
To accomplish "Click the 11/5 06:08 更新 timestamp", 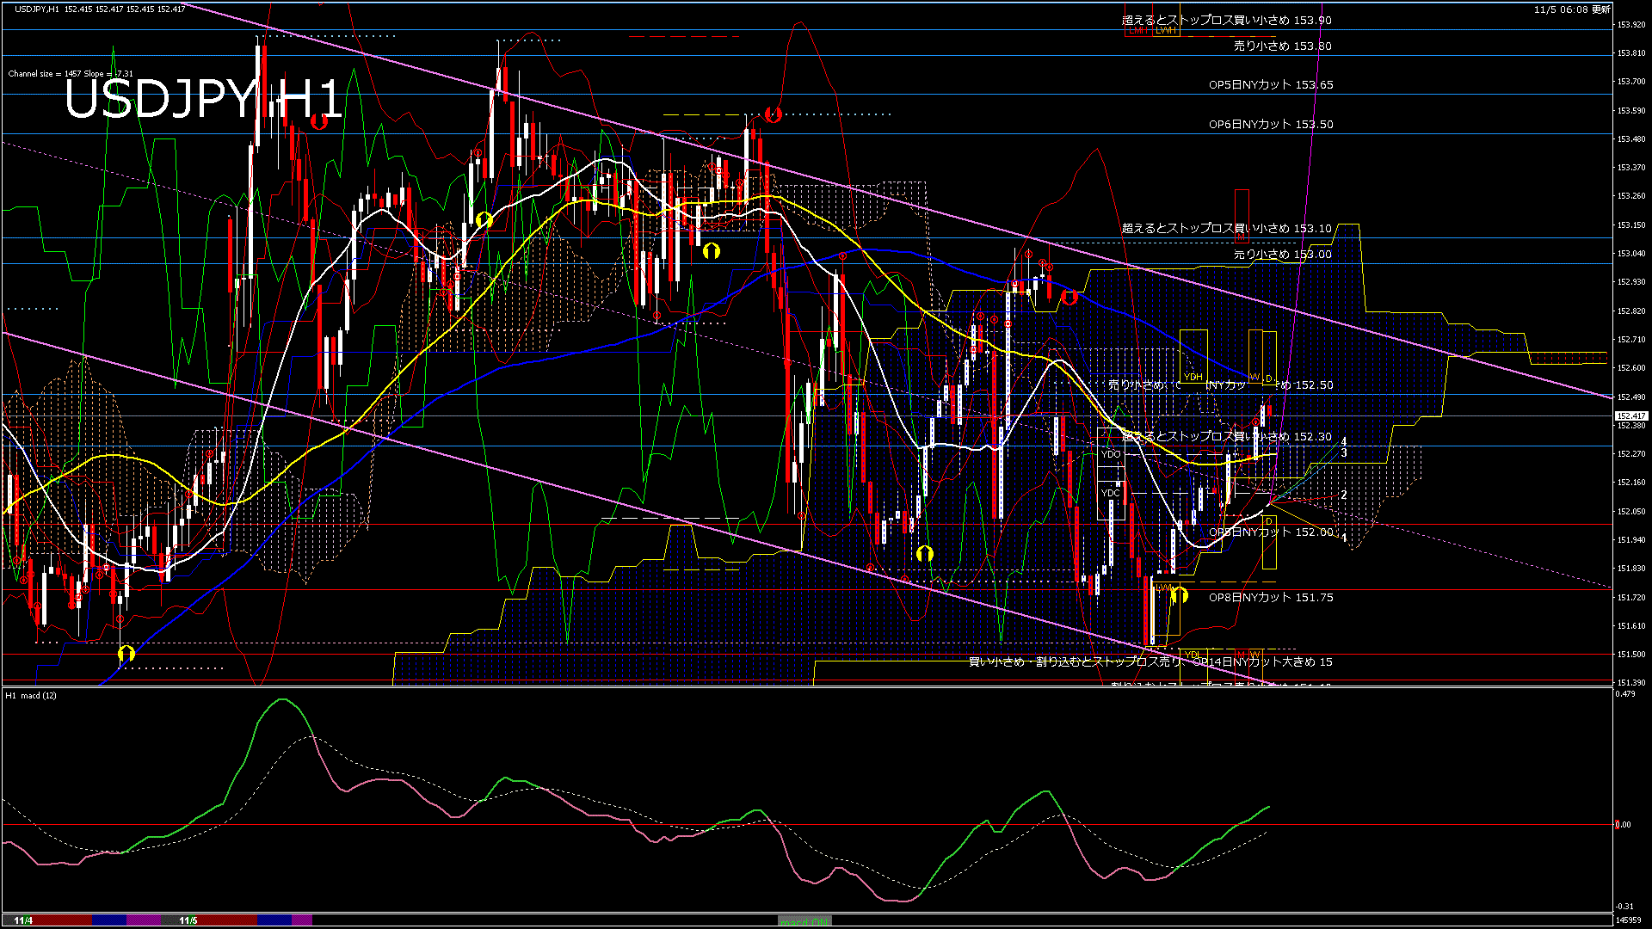I will [x=1572, y=9].
